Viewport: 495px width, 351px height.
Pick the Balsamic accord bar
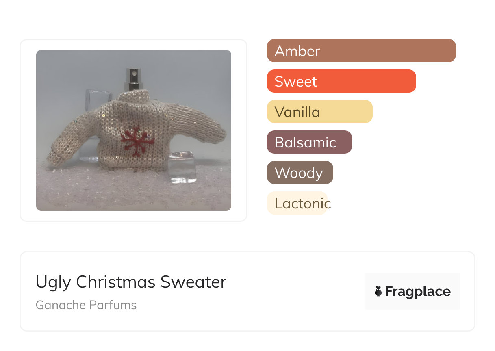tap(309, 142)
